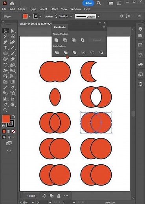Select the Shape Builder tool
Image resolution: width=145 pixels, height=204 pixels.
5,76
